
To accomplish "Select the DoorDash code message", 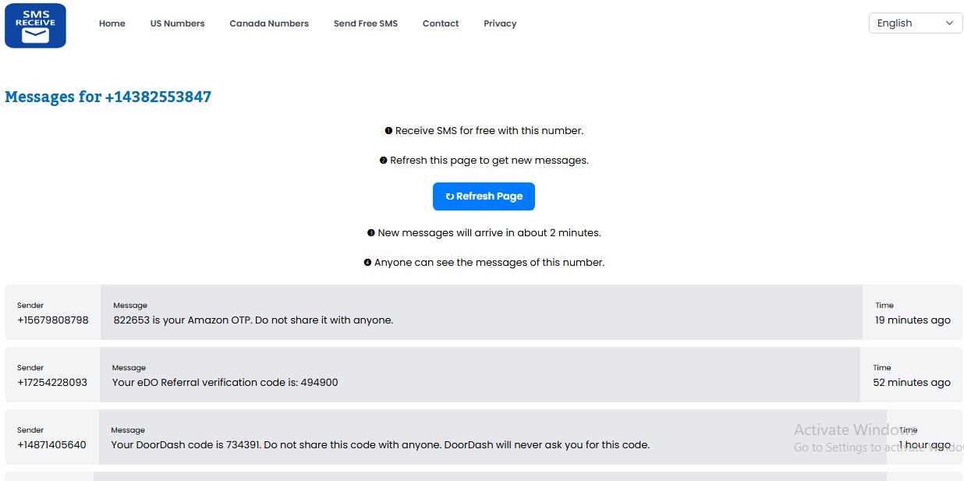I will click(380, 444).
